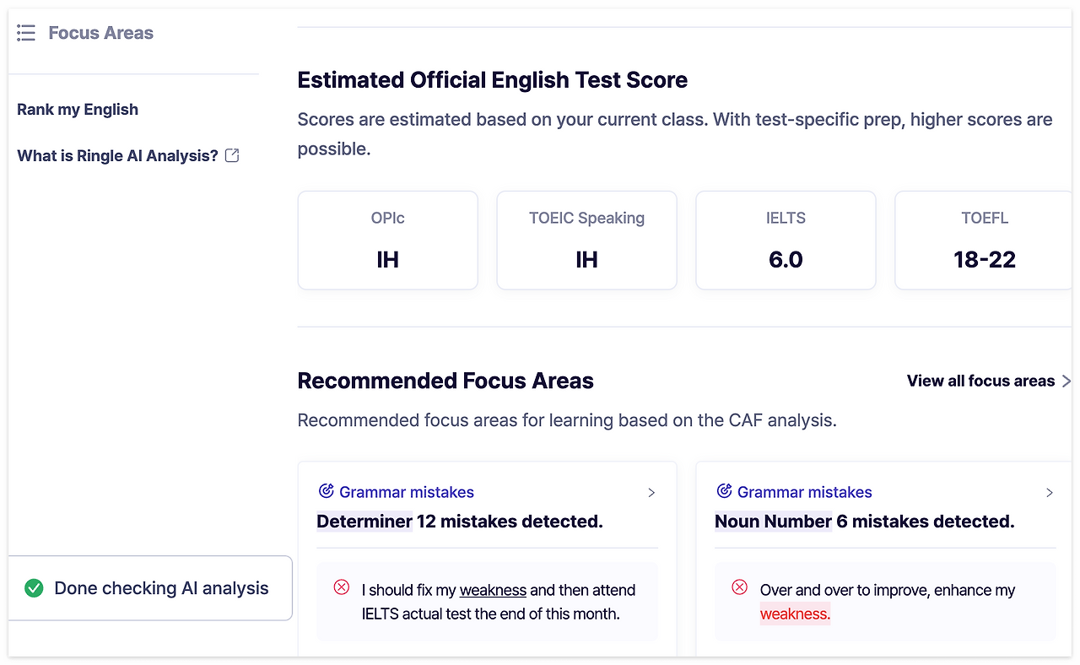Click the TOEFL 18-22 score card
Image resolution: width=1080 pixels, height=665 pixels.
pyautogui.click(x=984, y=241)
